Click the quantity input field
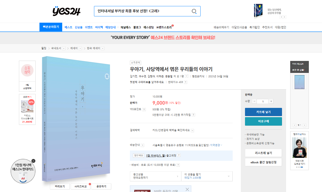The width and height of the screenshot is (322, 192). coord(263,102)
